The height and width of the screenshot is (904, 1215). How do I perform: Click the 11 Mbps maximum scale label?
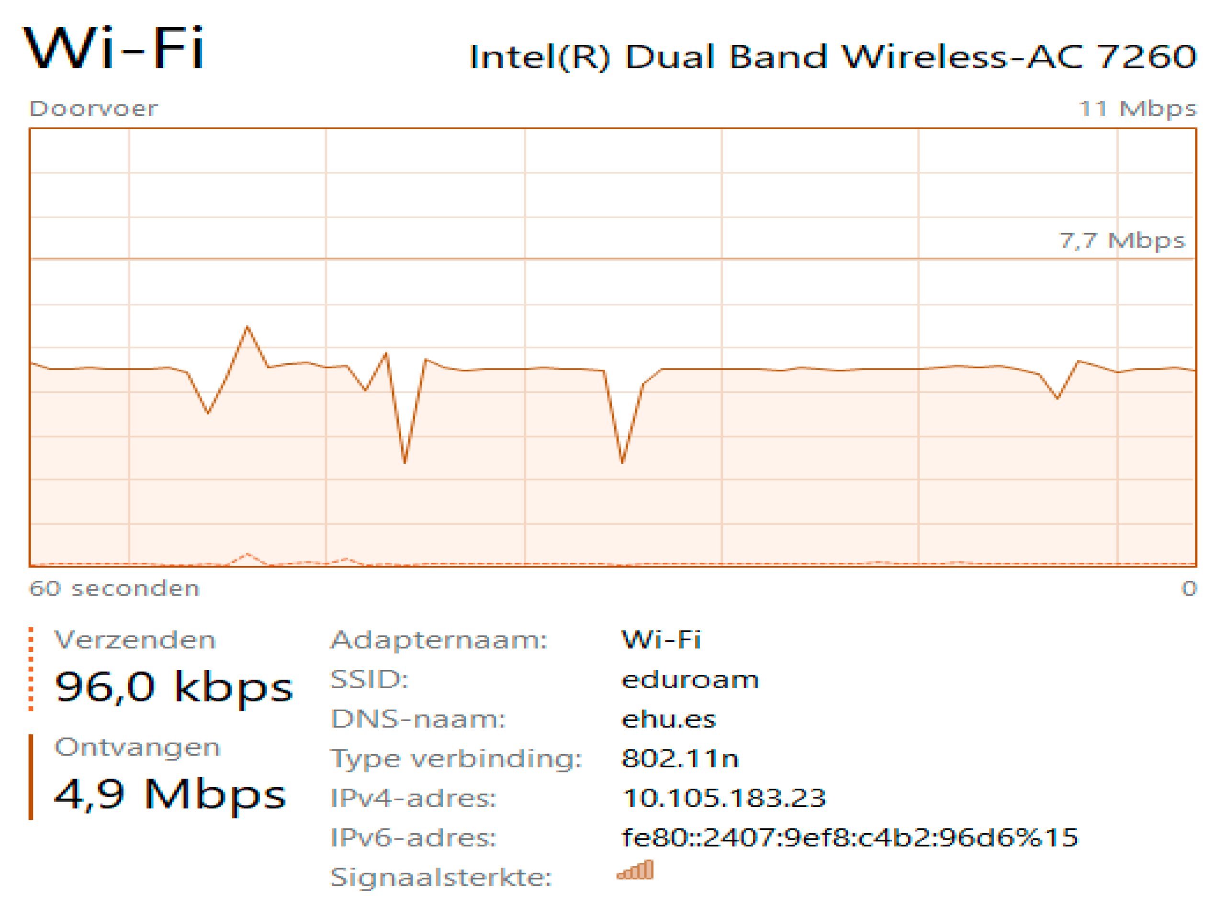coord(1137,108)
